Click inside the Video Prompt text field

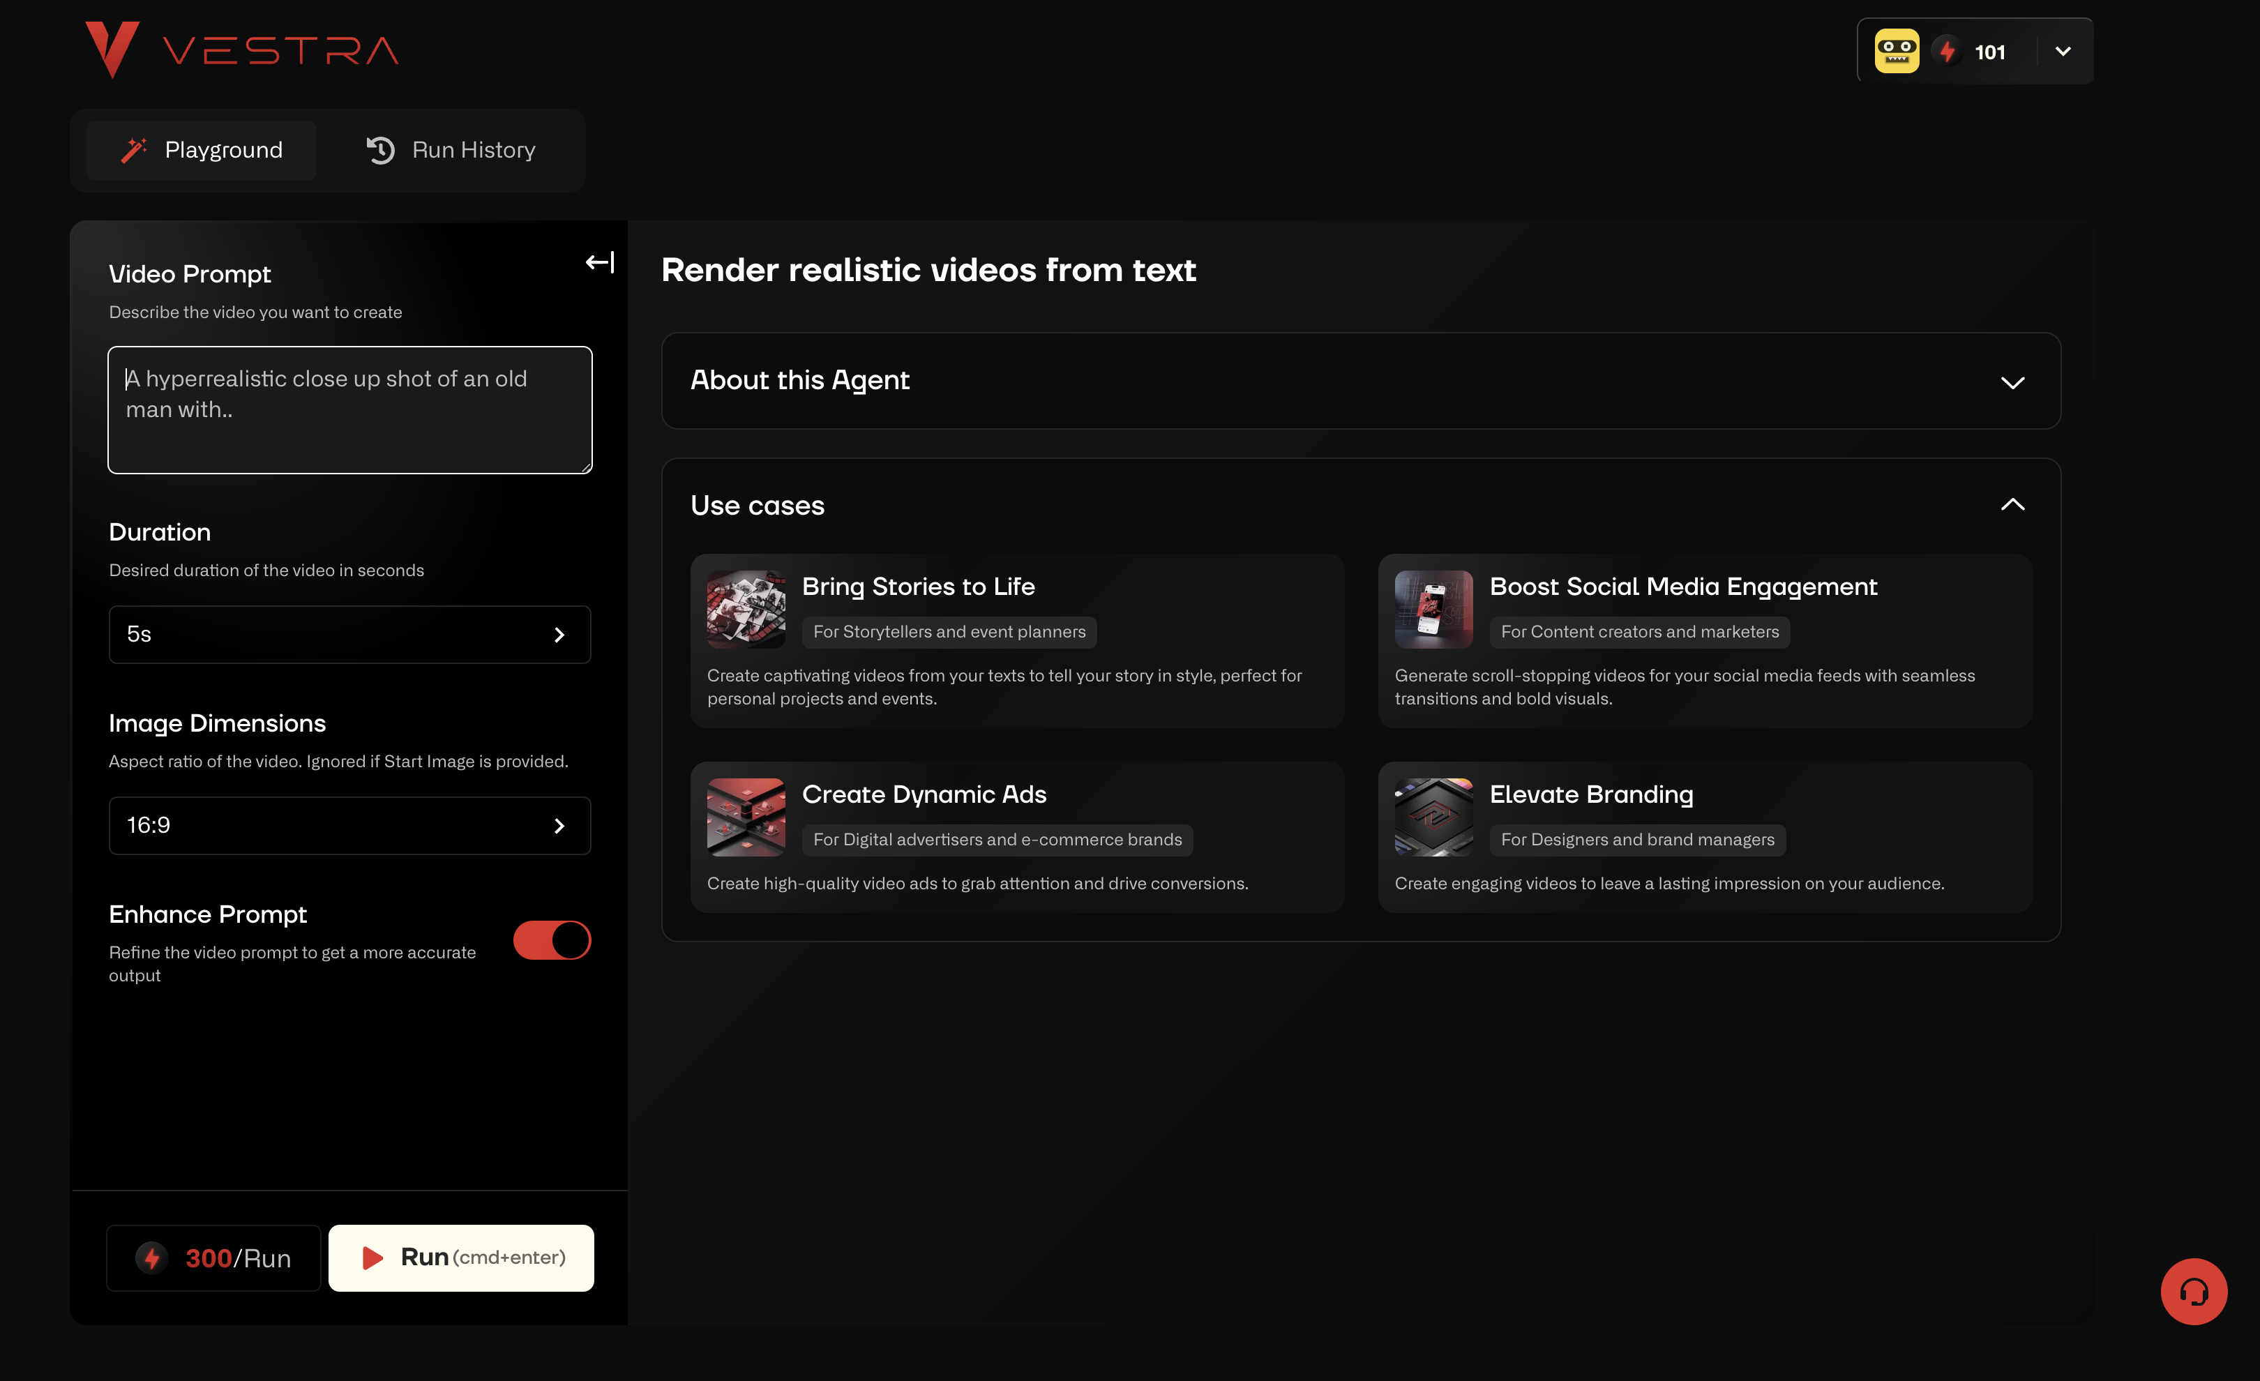(349, 410)
